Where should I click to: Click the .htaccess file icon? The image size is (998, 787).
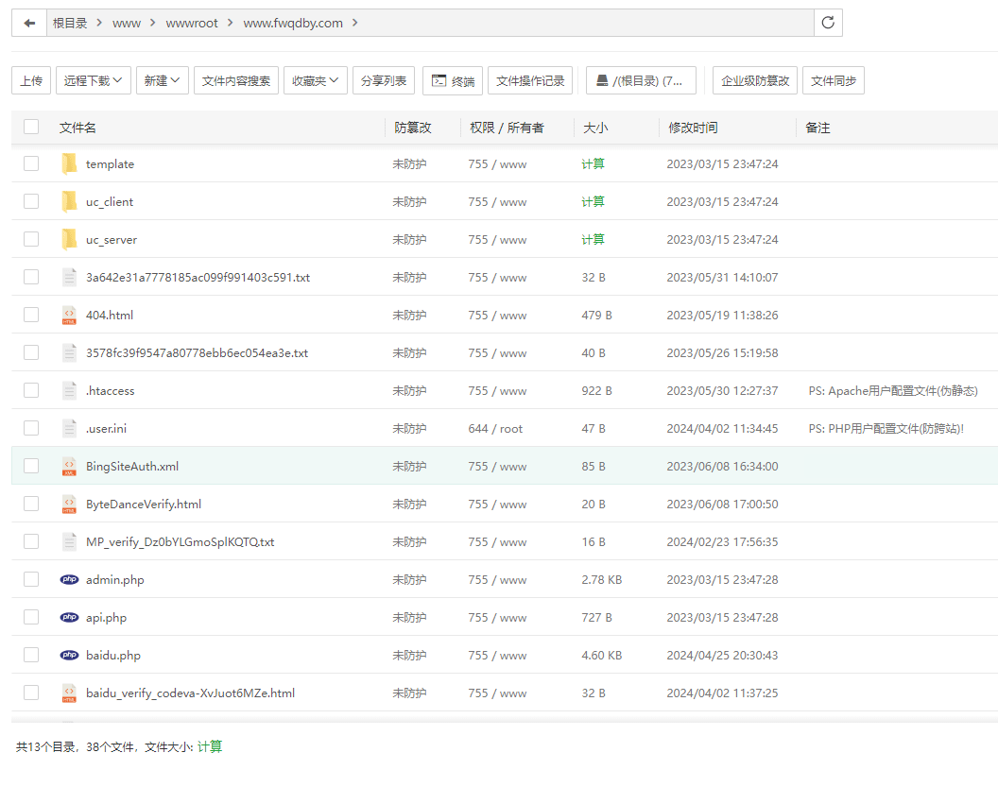pos(69,390)
